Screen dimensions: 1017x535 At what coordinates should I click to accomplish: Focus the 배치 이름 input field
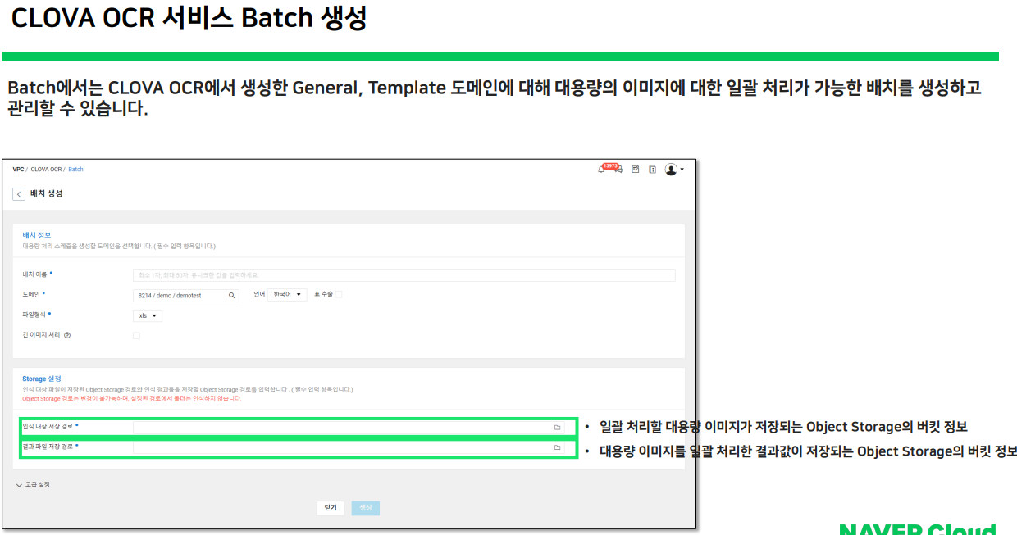(x=404, y=275)
